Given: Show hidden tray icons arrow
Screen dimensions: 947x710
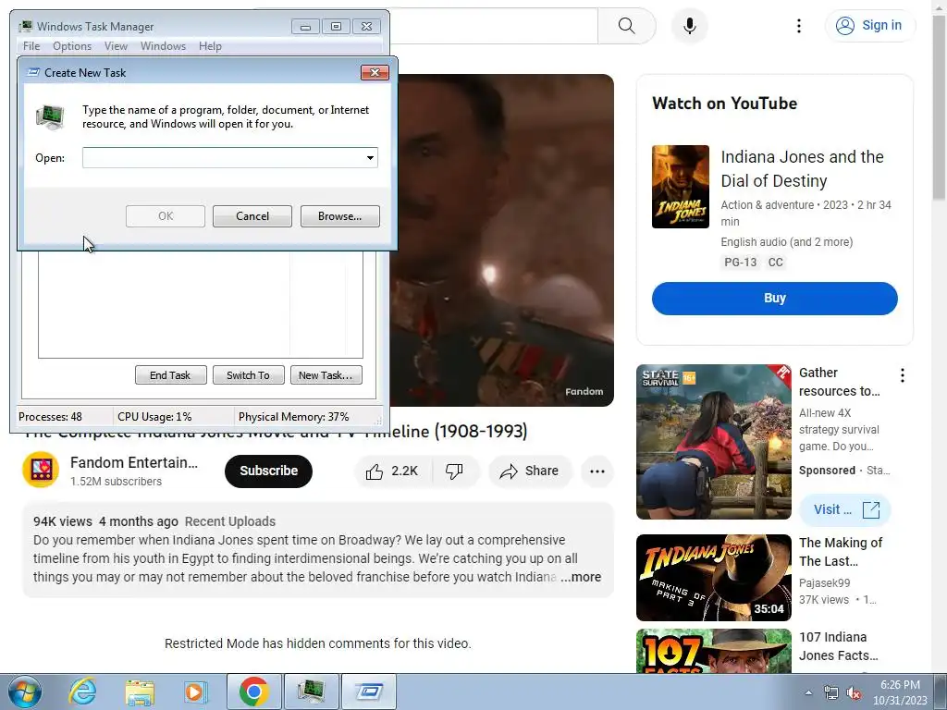Looking at the screenshot, I should (808, 692).
